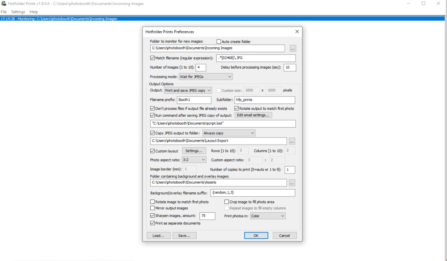Click the Number of copies to print field
The height and width of the screenshot is (261, 447).
tap(290, 170)
